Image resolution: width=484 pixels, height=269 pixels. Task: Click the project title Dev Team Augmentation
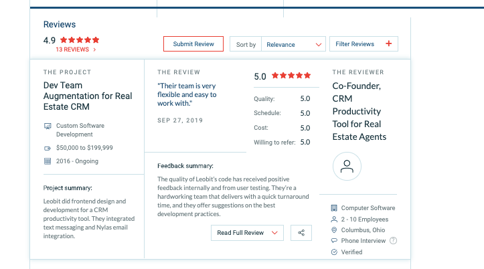pos(88,96)
